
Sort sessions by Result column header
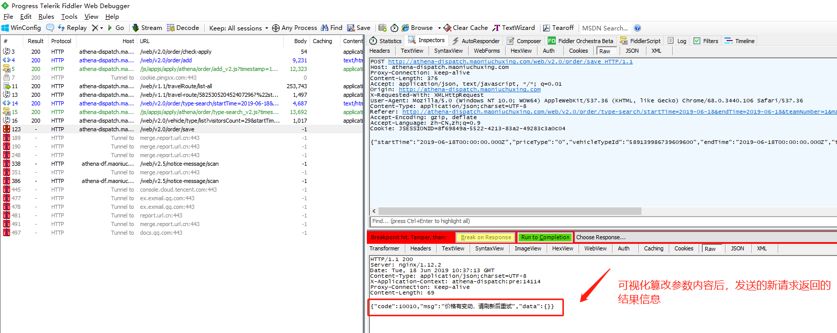point(35,41)
